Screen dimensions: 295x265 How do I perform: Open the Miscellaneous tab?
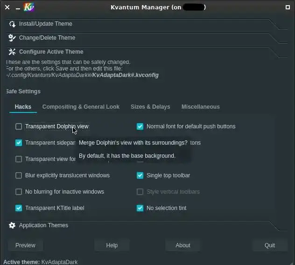[201, 107]
